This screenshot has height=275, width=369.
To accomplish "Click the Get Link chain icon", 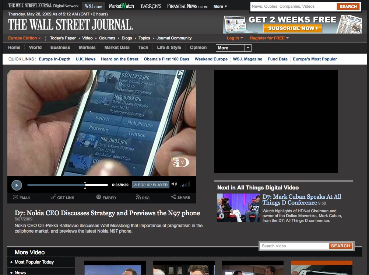I will pyautogui.click(x=53, y=197).
